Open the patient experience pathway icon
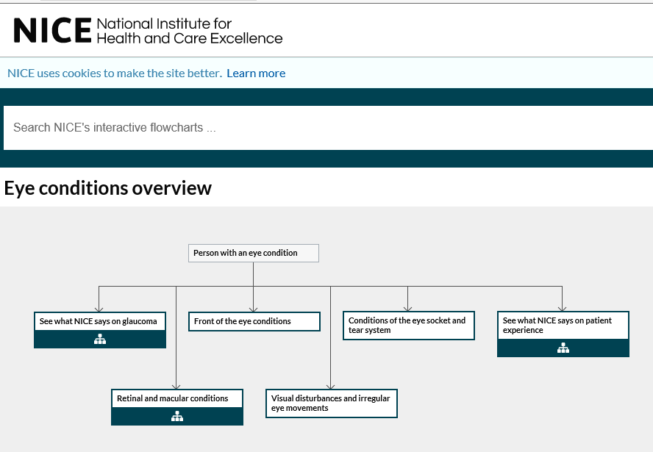 [563, 348]
